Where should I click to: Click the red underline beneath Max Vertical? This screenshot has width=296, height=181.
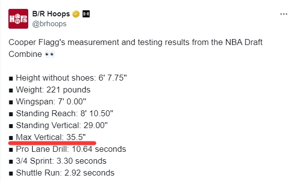pyautogui.click(x=52, y=143)
